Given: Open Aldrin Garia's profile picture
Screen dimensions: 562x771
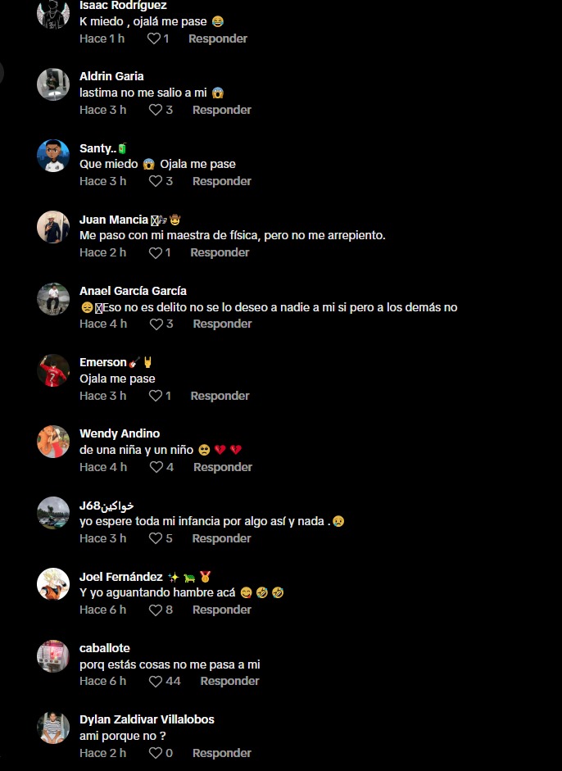Looking at the screenshot, I should 53,84.
